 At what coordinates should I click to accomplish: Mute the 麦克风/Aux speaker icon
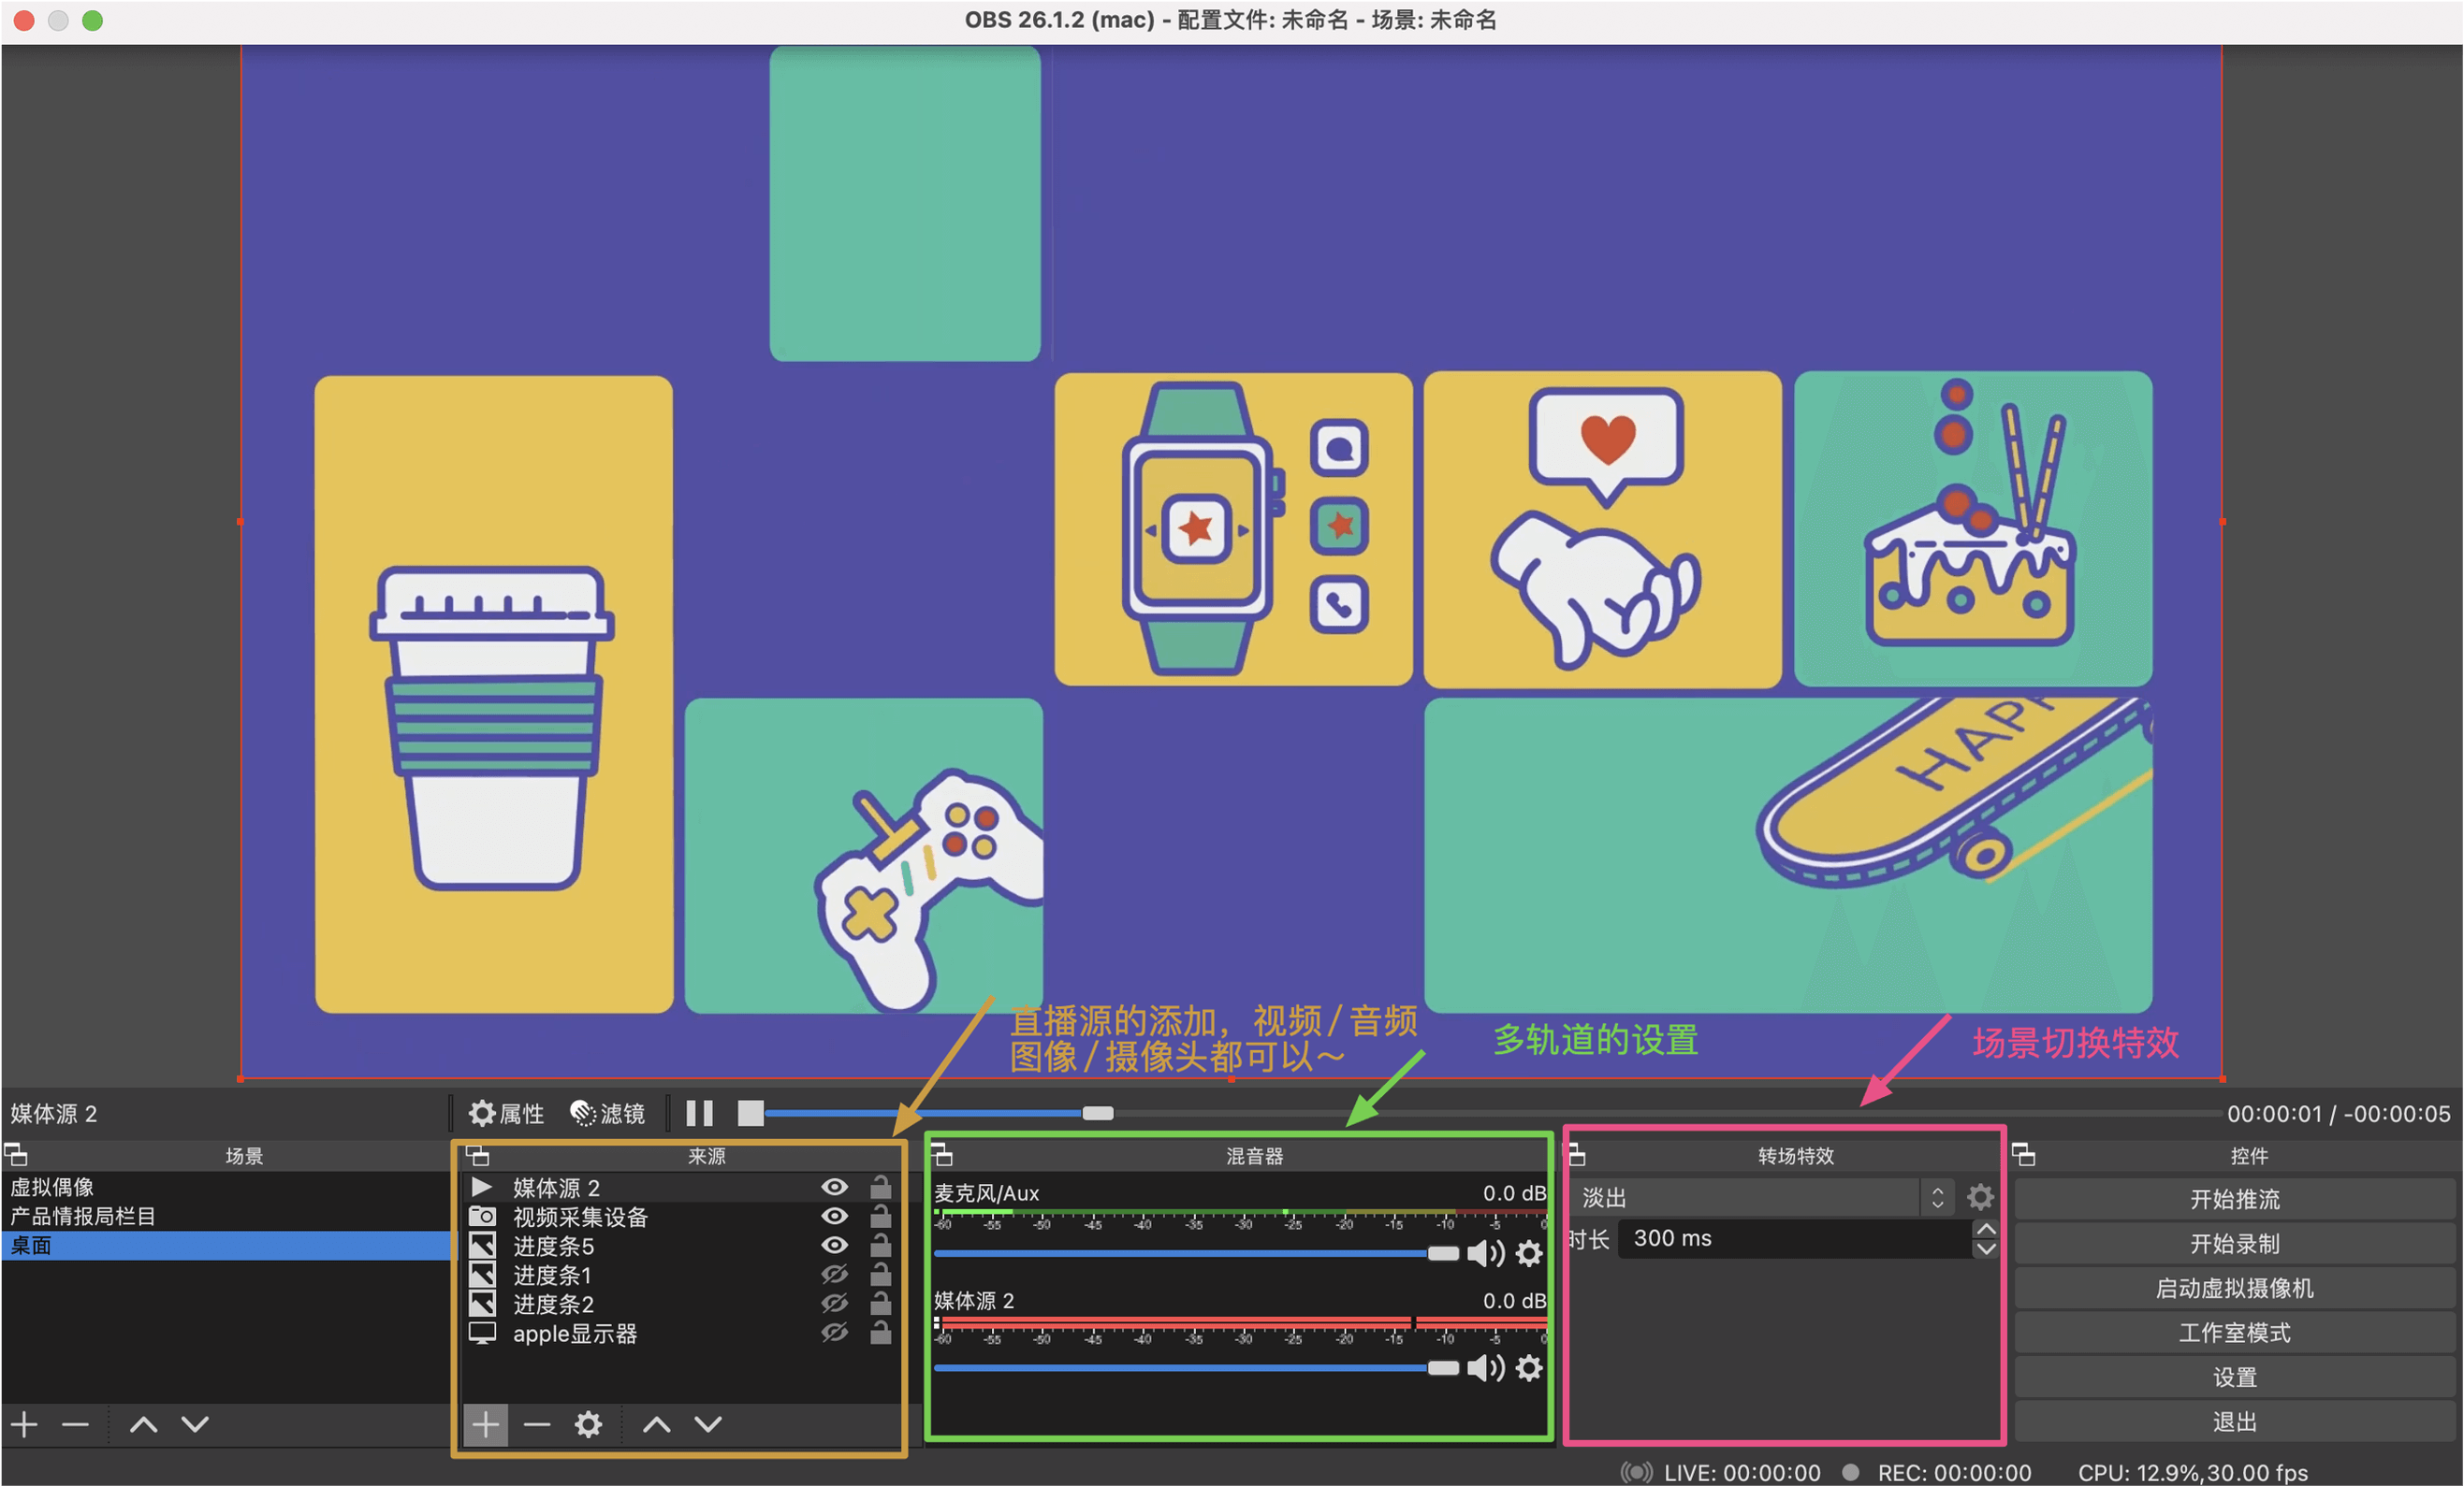pos(1485,1253)
